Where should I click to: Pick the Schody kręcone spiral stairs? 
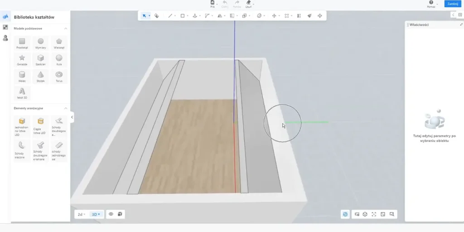pos(22,150)
